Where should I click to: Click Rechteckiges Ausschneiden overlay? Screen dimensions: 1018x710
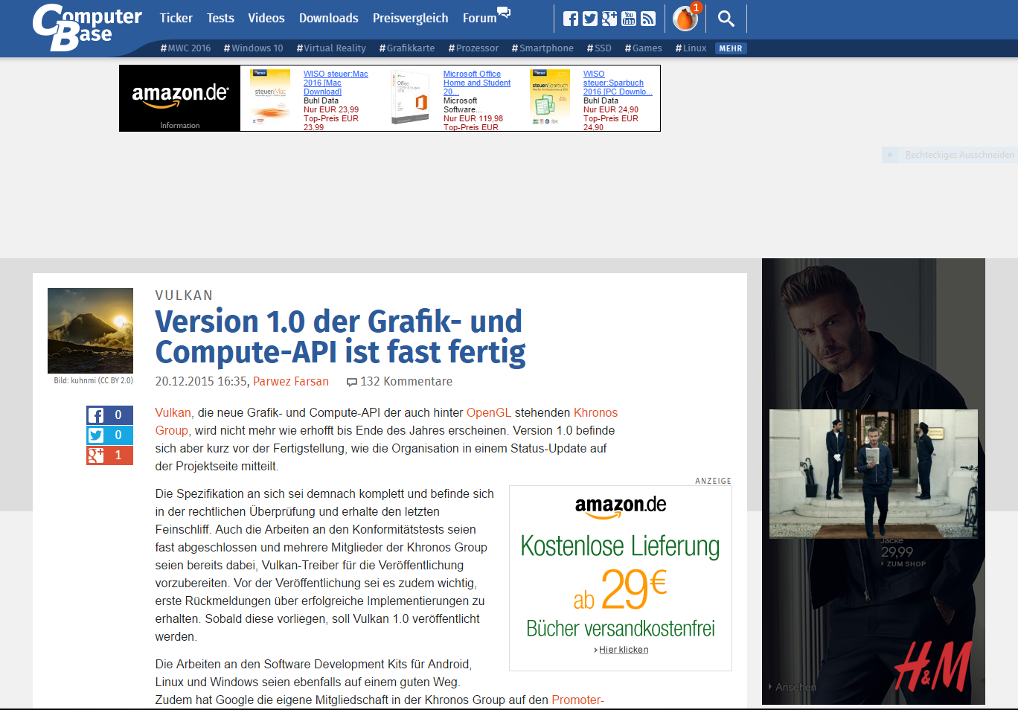(949, 155)
